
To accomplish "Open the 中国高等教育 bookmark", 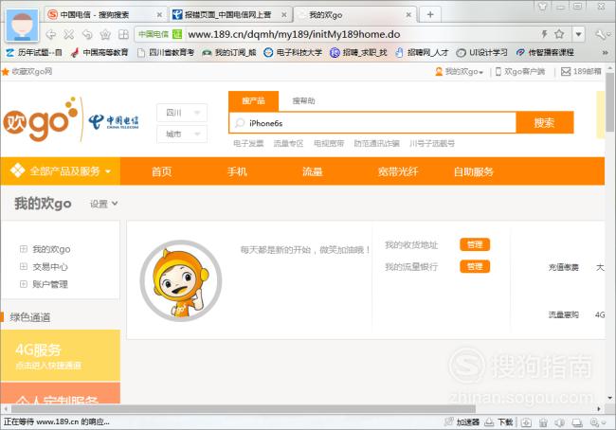I will pos(100,52).
